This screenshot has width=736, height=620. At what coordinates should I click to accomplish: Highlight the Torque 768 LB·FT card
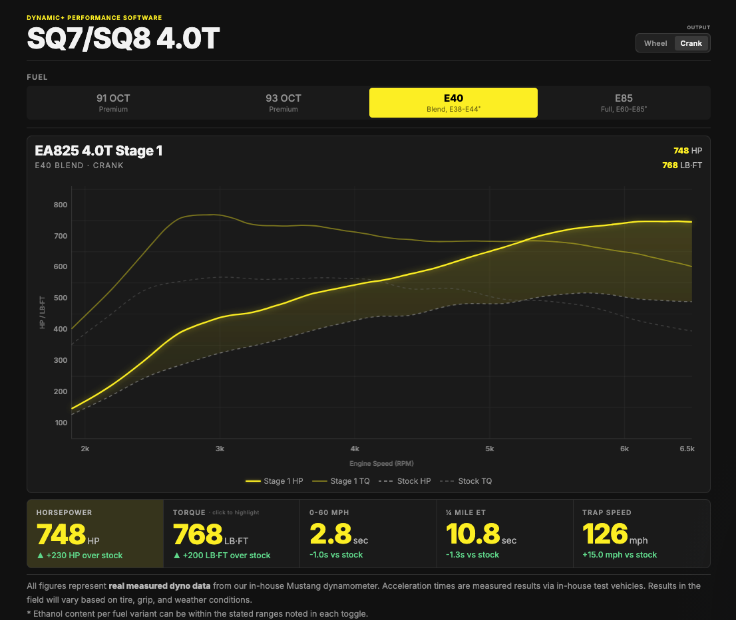pyautogui.click(x=232, y=534)
